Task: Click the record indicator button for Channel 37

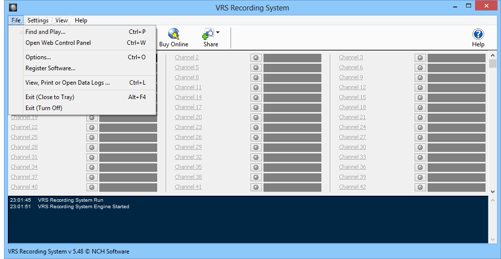Action: click(x=92, y=177)
